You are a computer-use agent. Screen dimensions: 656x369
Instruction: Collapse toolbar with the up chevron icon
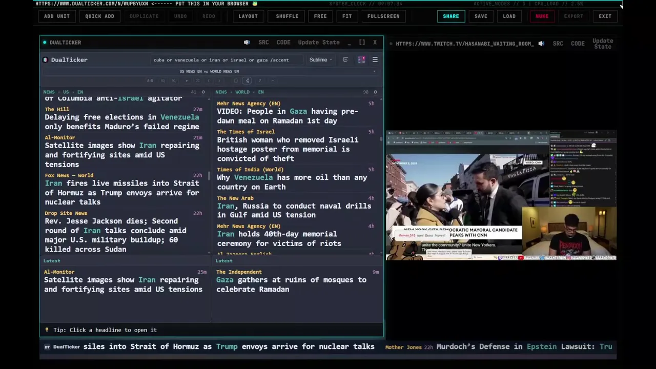tap(273, 80)
